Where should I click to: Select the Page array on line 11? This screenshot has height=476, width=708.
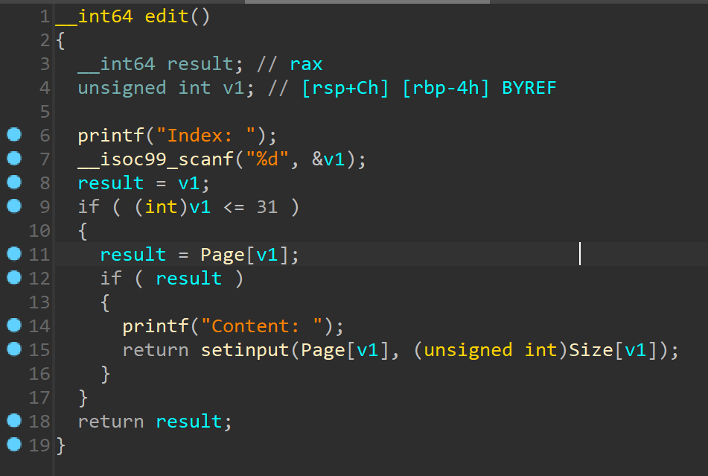[x=223, y=256]
